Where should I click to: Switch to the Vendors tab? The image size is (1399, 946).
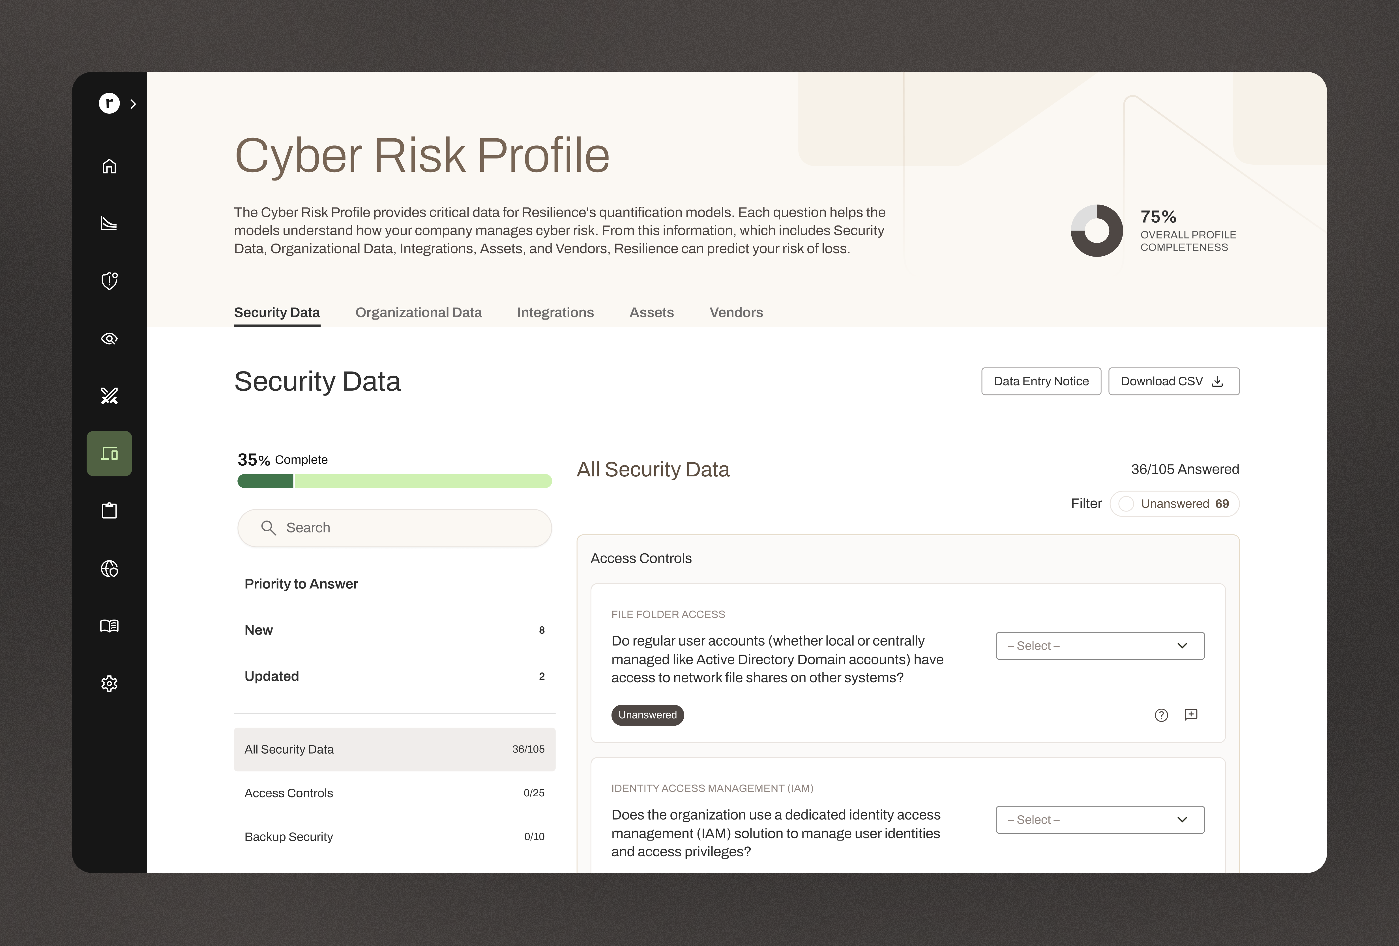[x=736, y=312]
